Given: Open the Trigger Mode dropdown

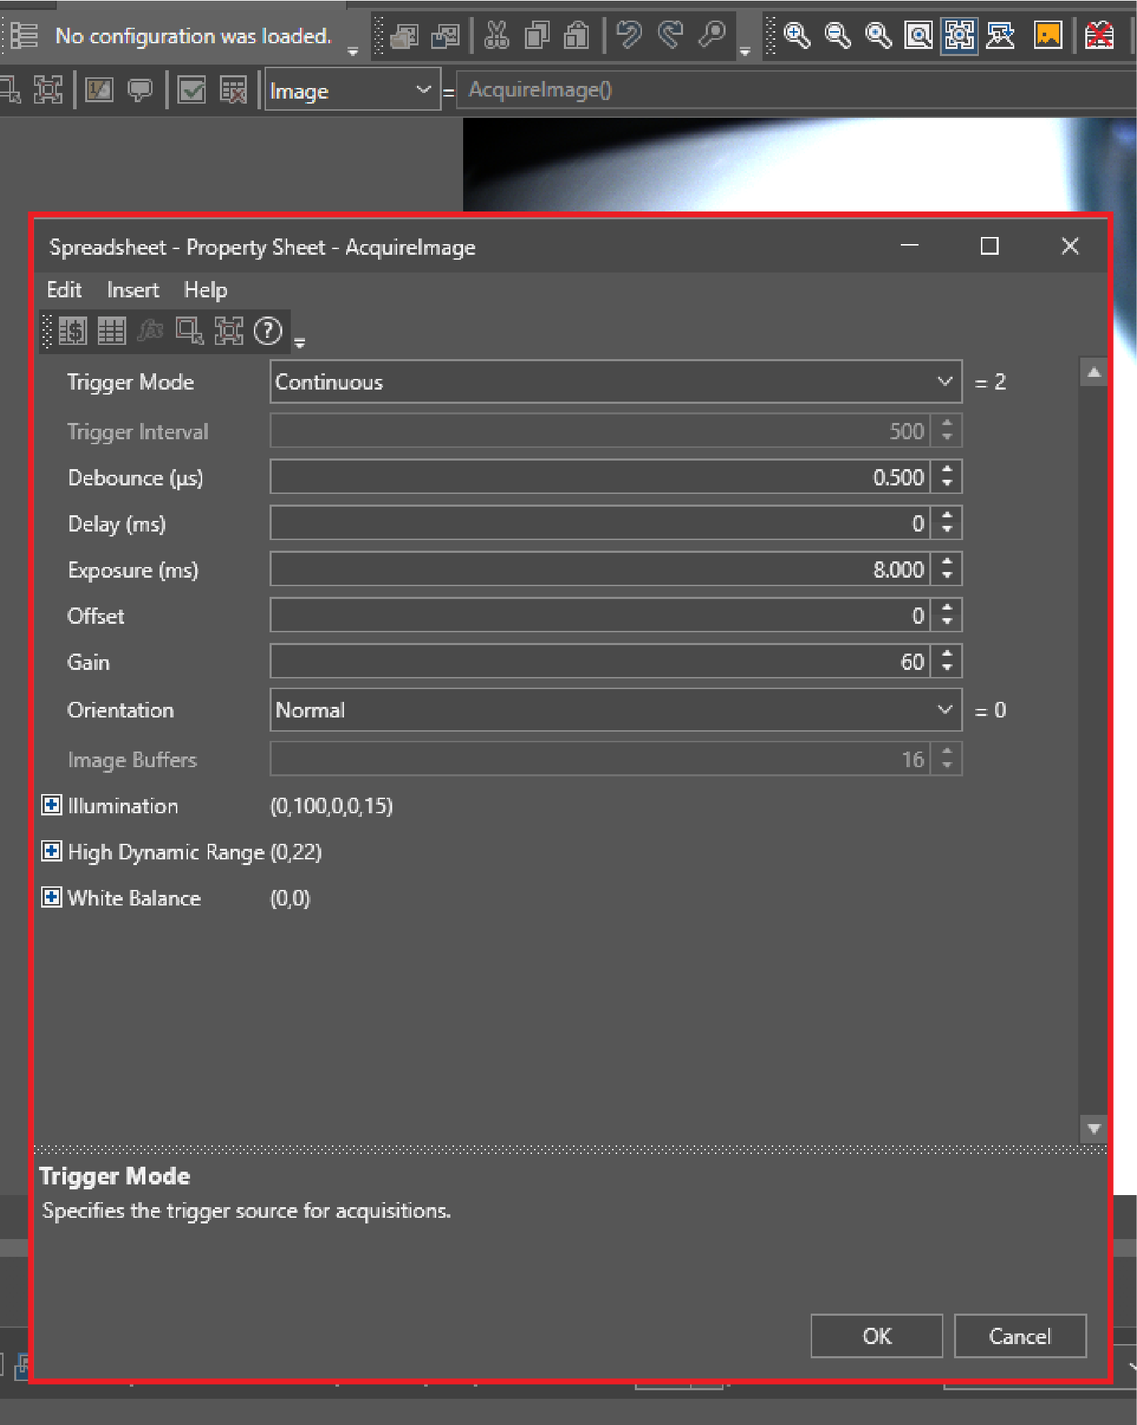Looking at the screenshot, I should pyautogui.click(x=944, y=382).
